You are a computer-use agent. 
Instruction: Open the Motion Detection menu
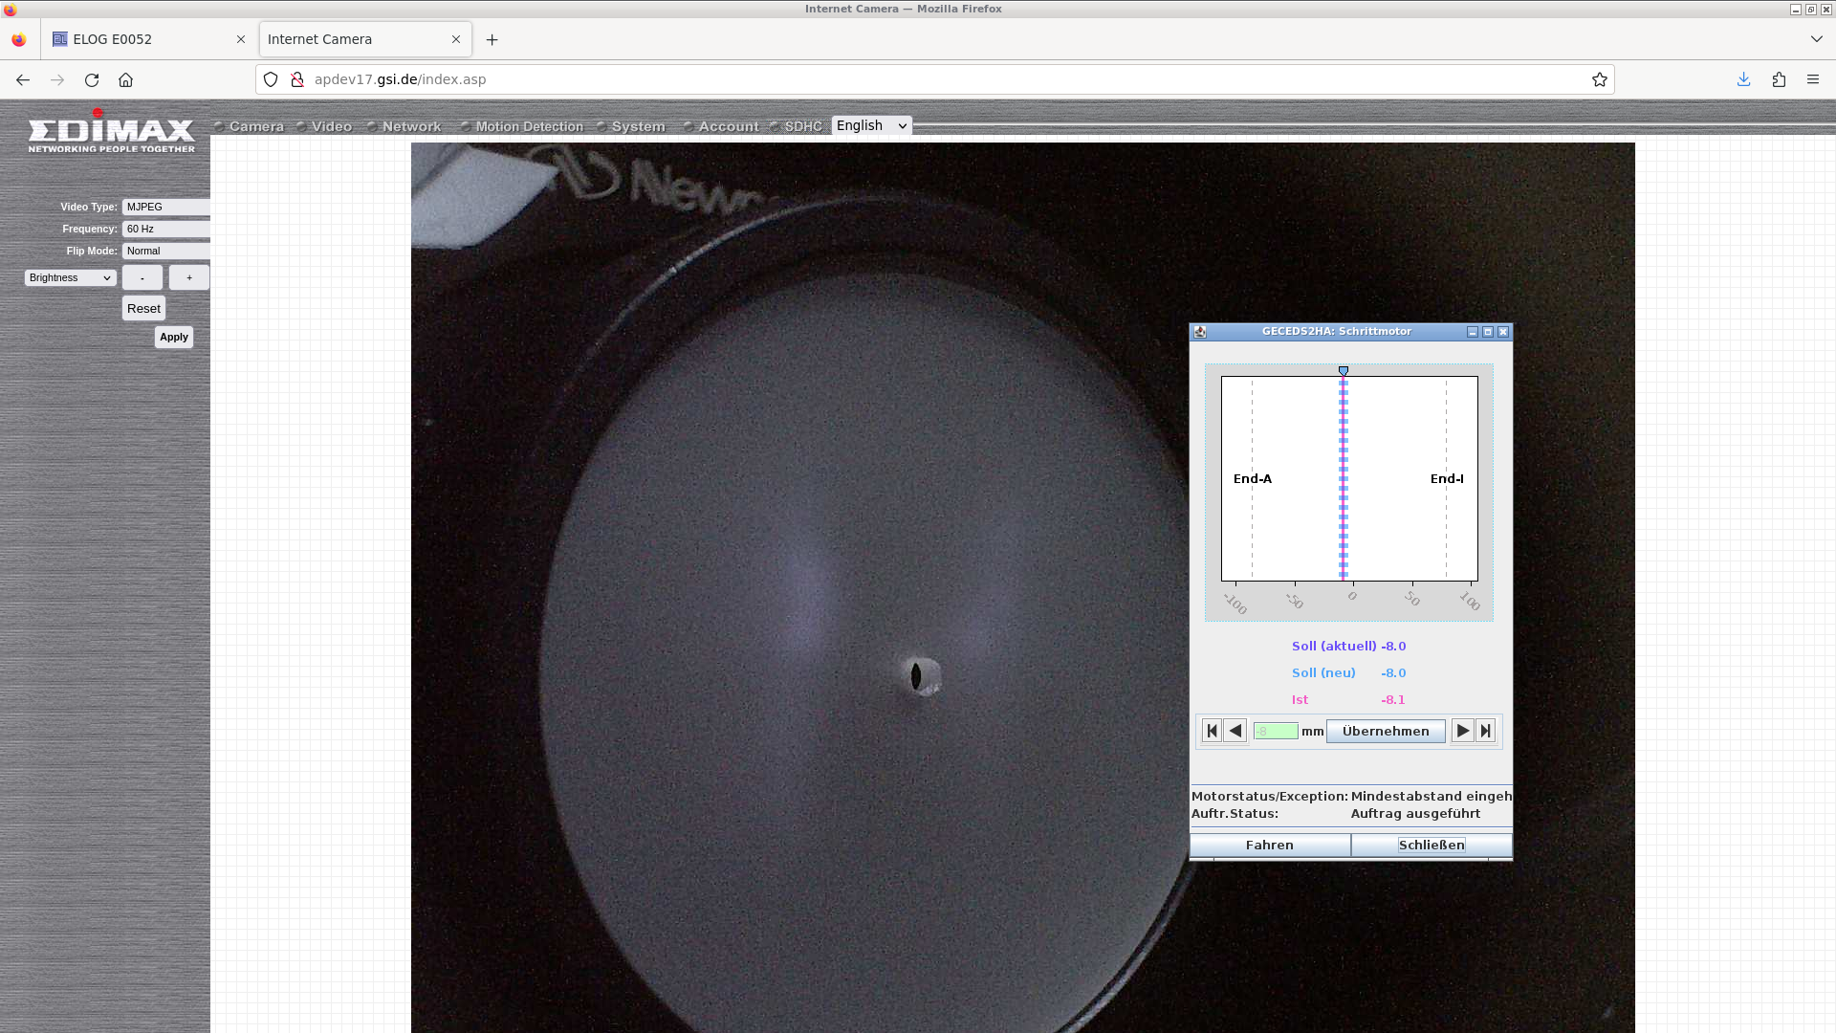click(x=530, y=126)
